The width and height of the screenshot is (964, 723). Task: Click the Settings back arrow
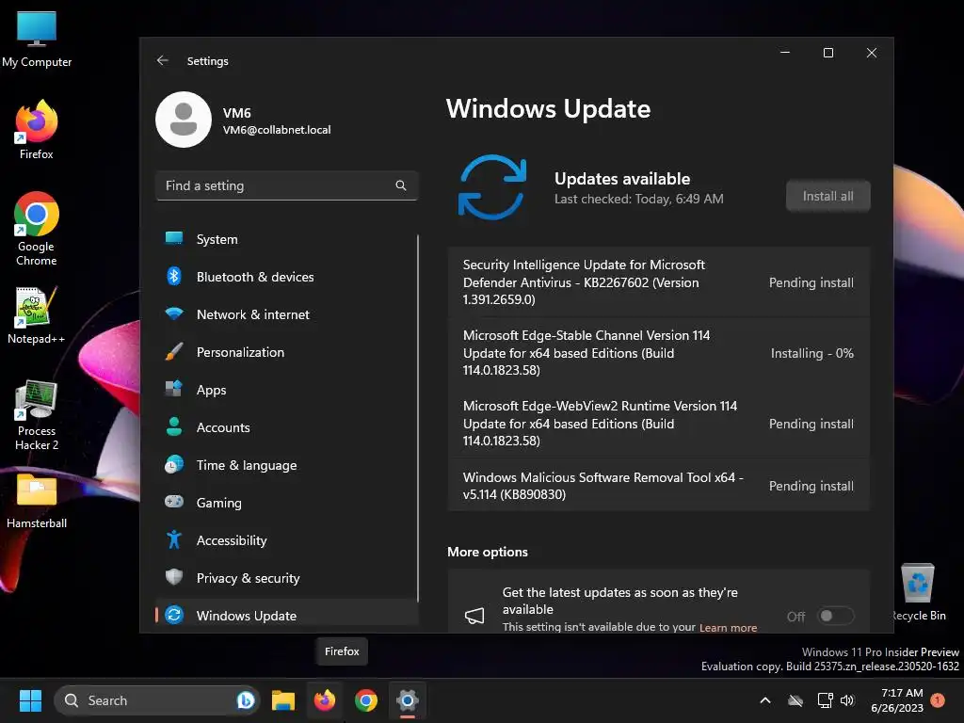click(162, 60)
